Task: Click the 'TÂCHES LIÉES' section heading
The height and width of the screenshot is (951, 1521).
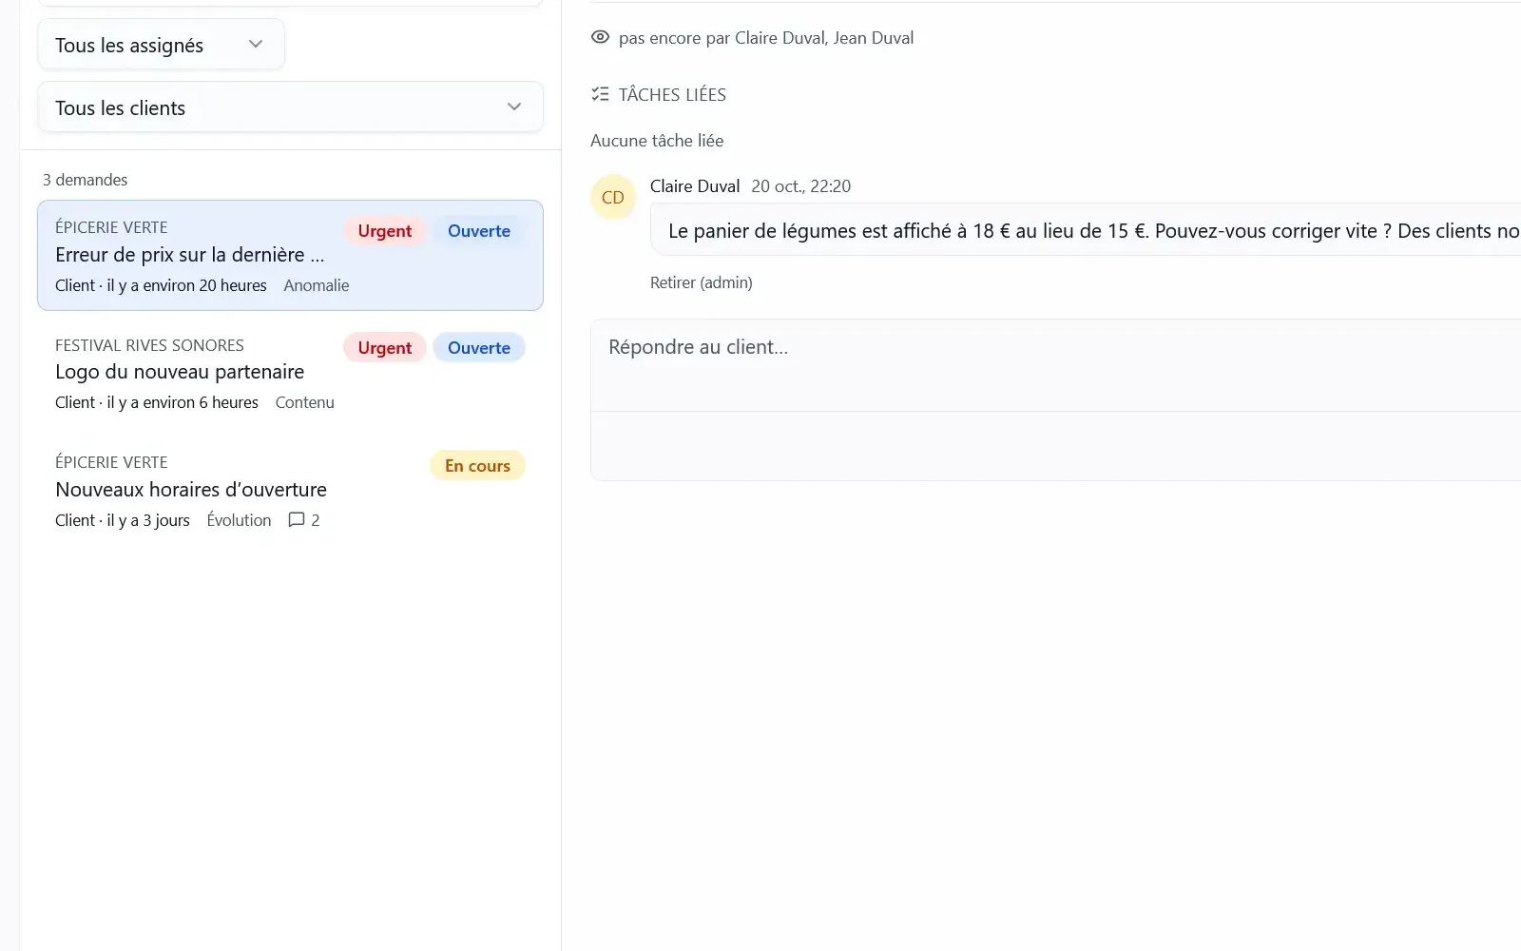Action: click(672, 94)
